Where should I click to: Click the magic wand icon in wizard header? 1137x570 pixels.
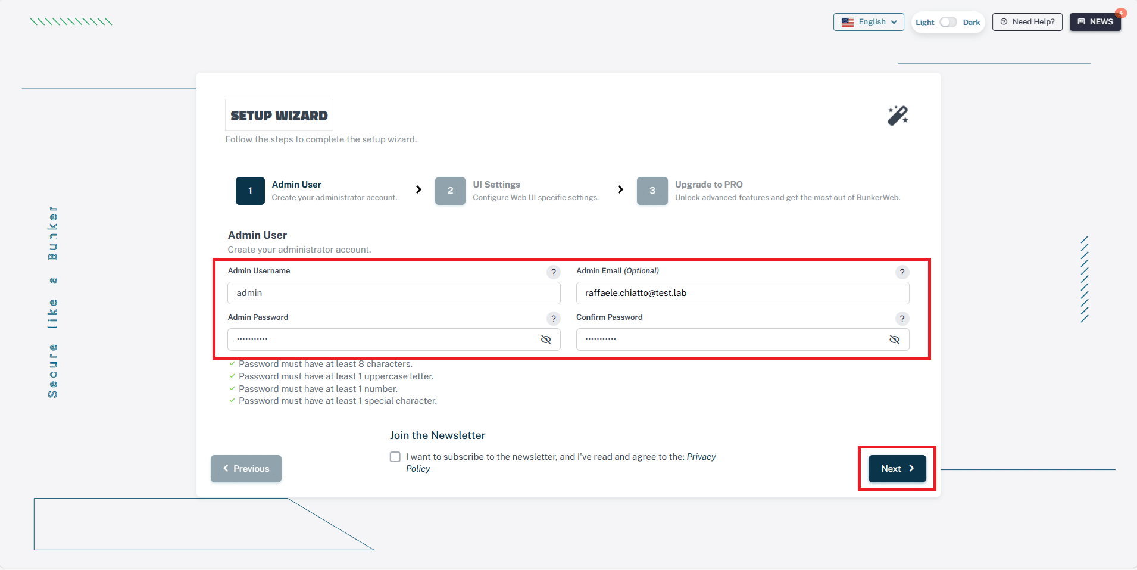click(x=898, y=116)
